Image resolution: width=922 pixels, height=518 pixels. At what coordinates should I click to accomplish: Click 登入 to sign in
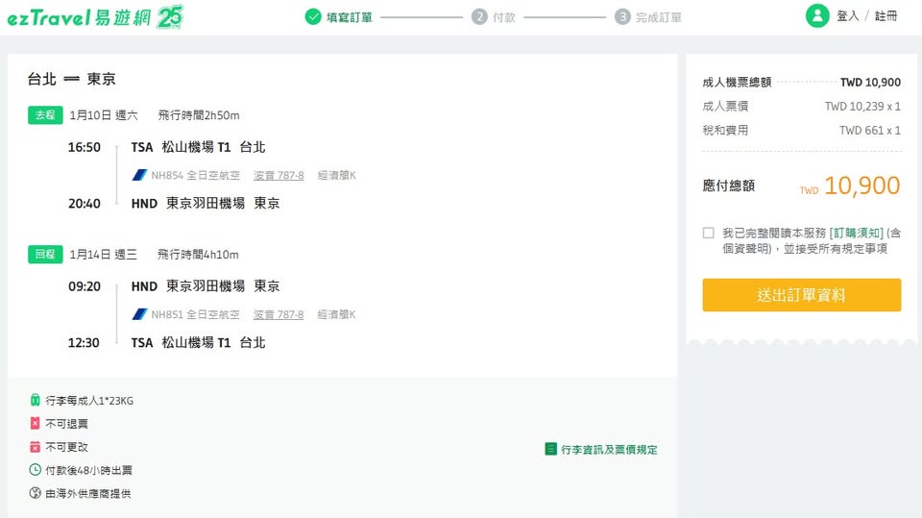point(847,16)
